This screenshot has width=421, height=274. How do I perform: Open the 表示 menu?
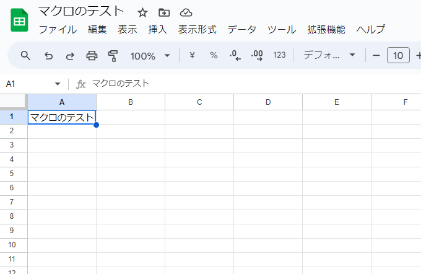(x=128, y=29)
